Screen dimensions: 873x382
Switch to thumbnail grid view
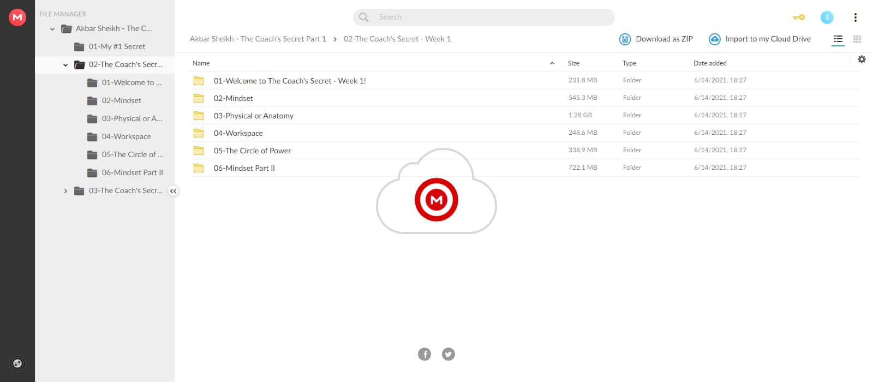coord(857,39)
